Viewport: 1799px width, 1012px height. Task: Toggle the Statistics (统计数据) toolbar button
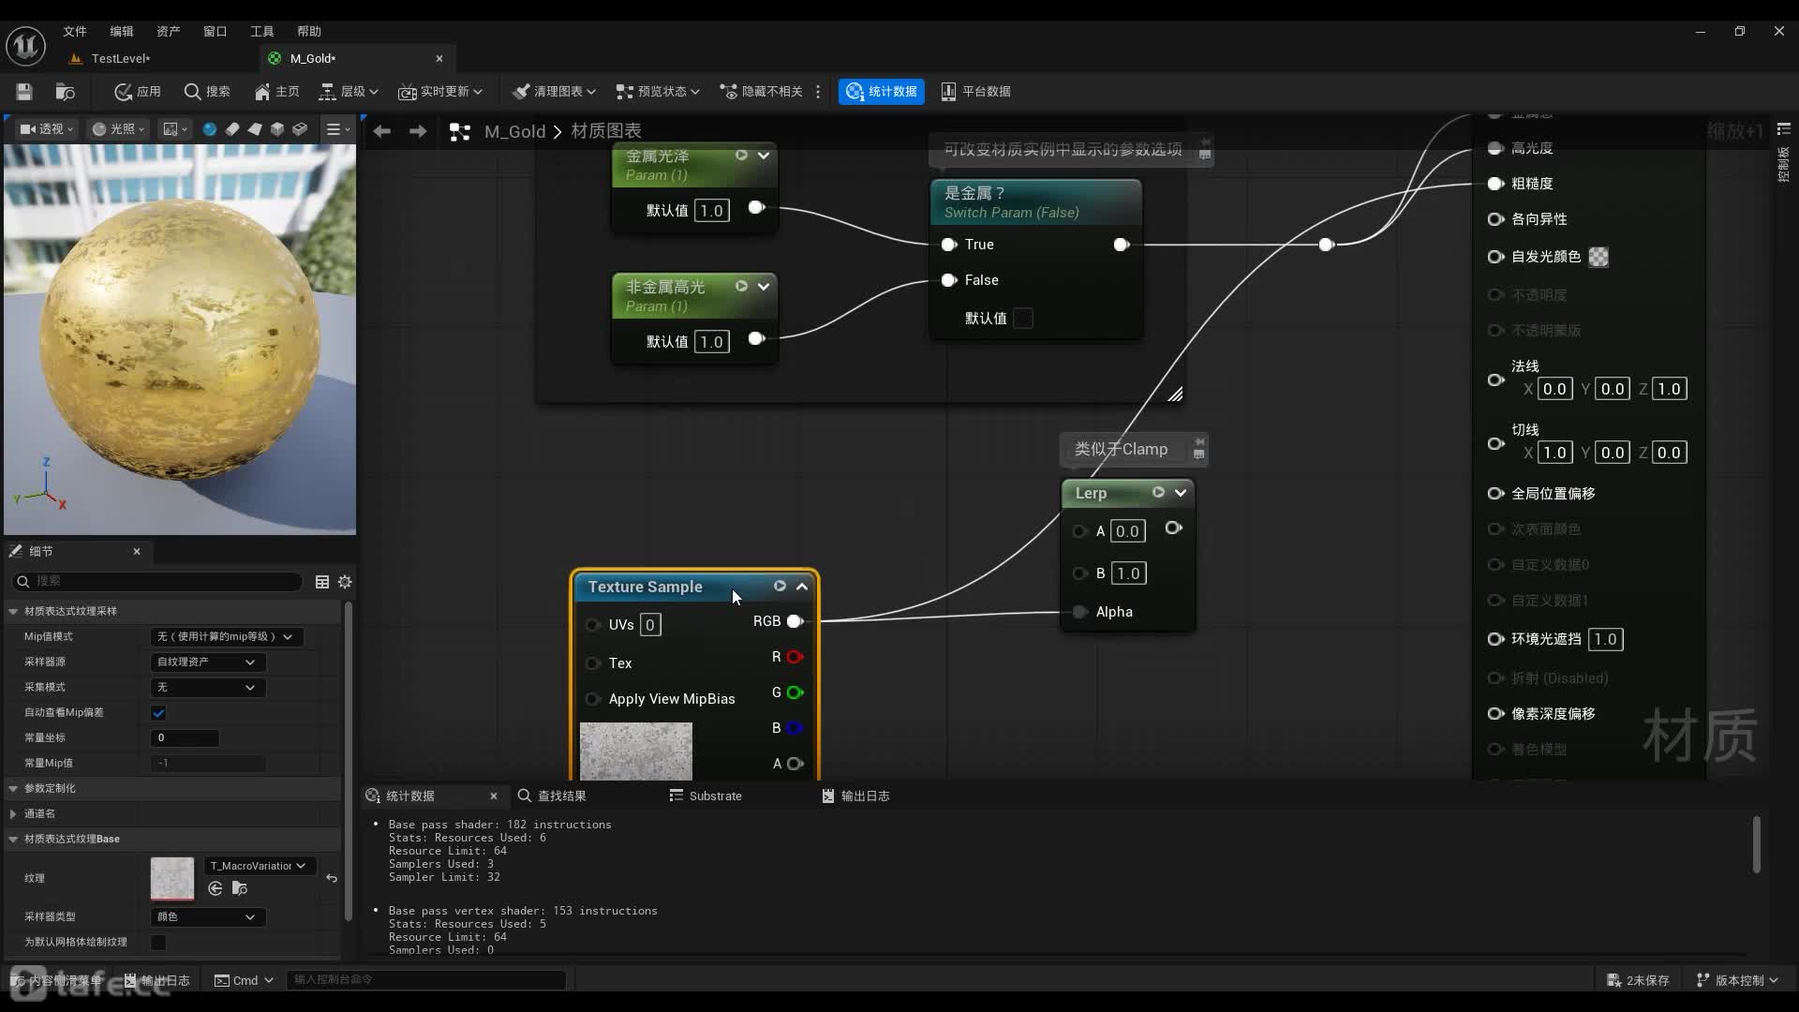coord(881,91)
